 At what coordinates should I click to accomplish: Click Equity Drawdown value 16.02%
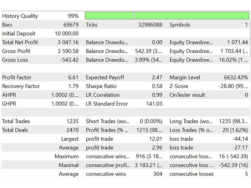(233, 60)
